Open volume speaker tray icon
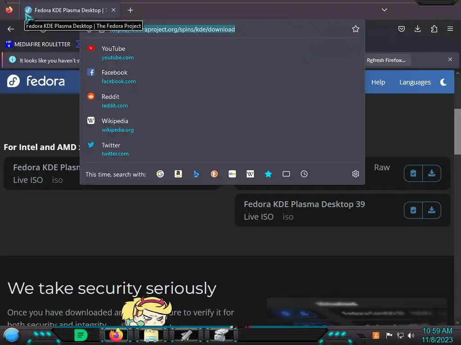Screen dimensions: 461x345 (x=411, y=335)
